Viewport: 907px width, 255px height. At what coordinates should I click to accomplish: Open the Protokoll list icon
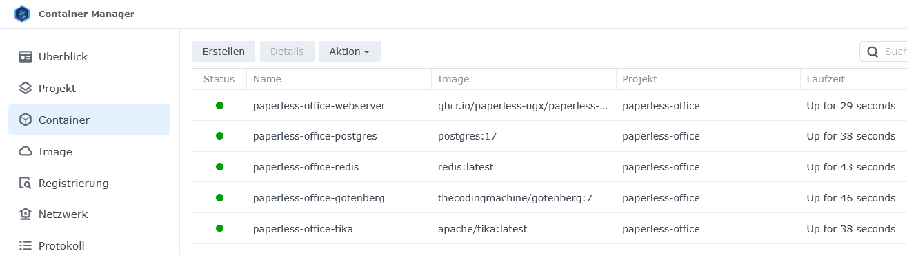[26, 245]
